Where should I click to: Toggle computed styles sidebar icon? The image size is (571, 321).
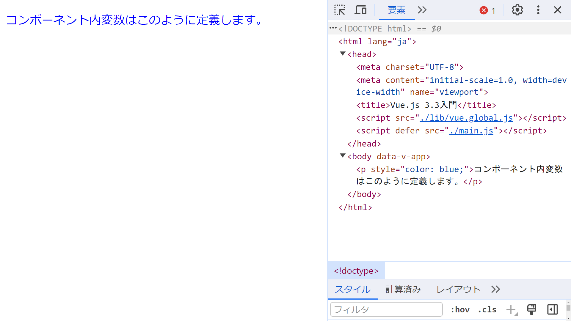[x=552, y=309]
